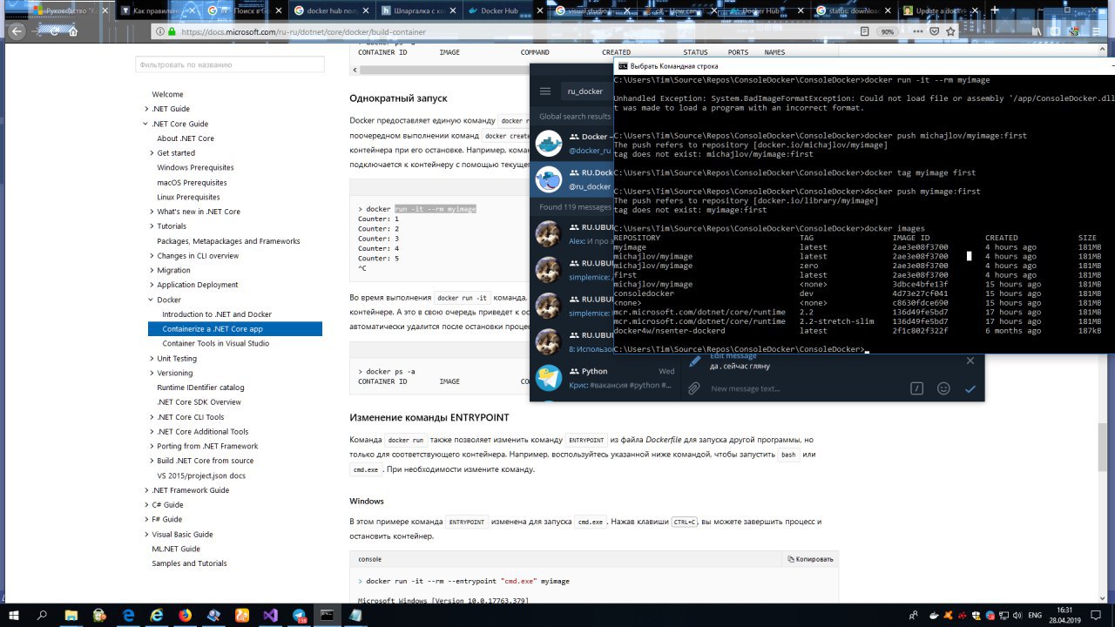
Task: Click the edit message pencil icon
Action: coord(694,361)
